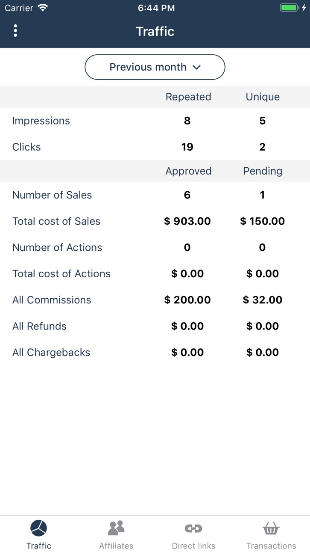
Task: Select the All Chargebacks row label
Action: pos(51,353)
